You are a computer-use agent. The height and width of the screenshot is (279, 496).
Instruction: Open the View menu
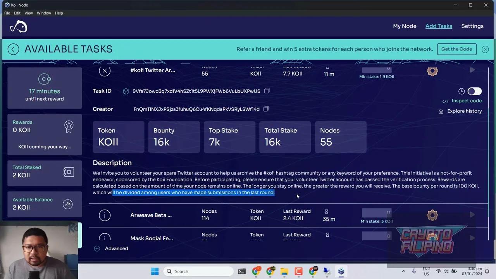point(29,13)
